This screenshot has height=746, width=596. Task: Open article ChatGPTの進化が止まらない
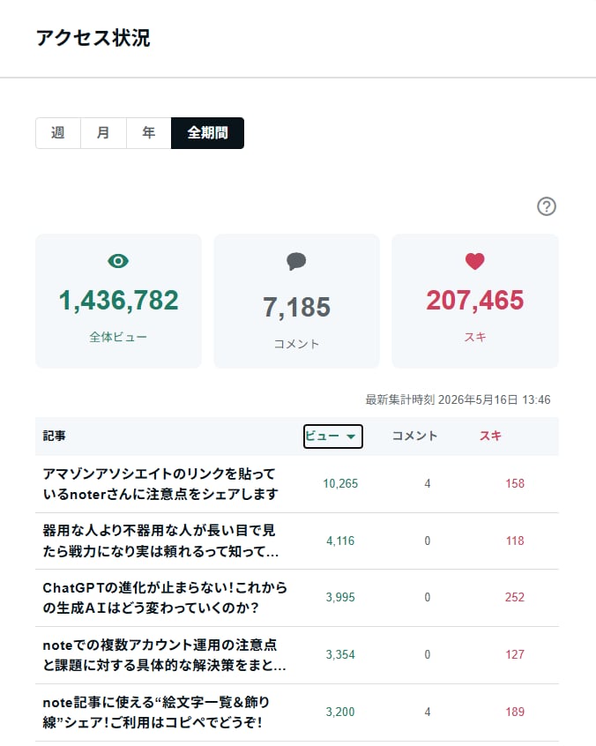(x=165, y=598)
